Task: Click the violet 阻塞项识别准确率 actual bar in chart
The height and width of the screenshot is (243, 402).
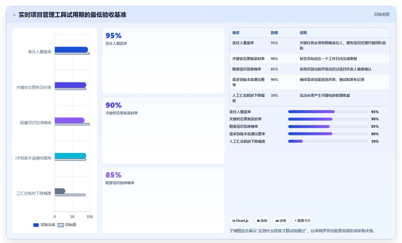Action: pos(69,120)
